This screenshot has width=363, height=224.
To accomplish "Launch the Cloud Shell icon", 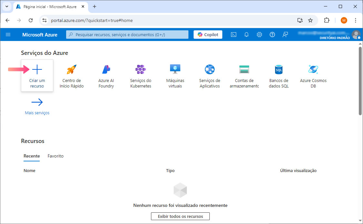I will 234,35.
